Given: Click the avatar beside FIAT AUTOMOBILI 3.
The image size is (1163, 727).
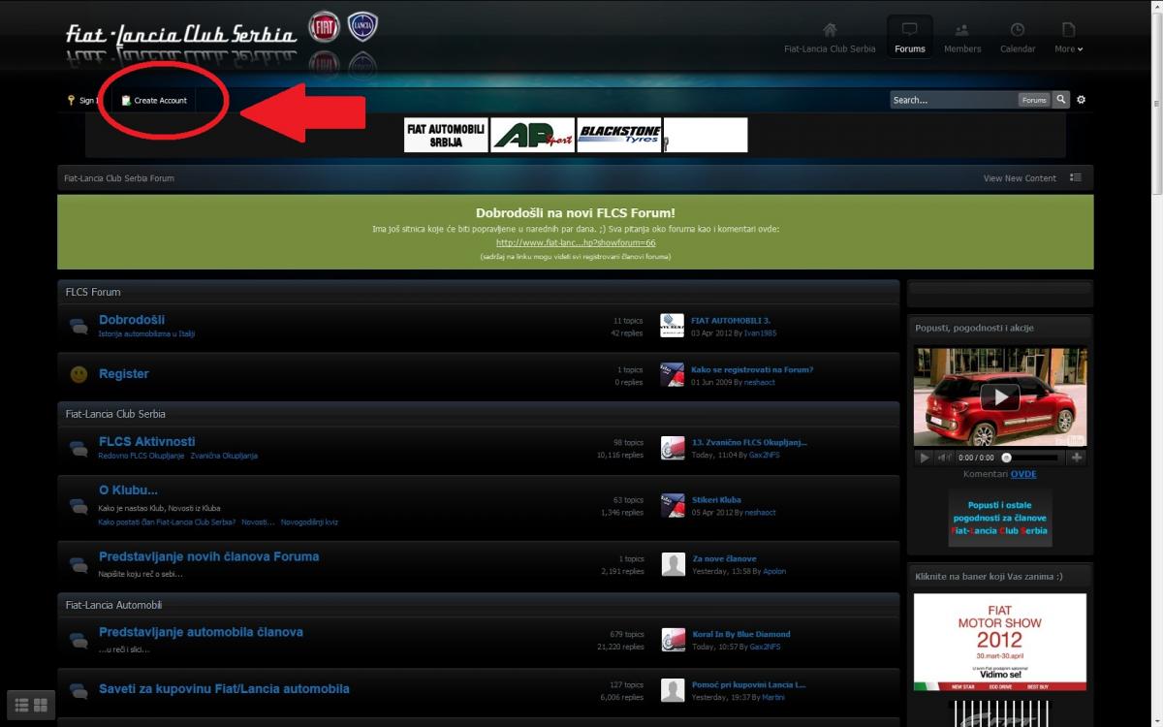Looking at the screenshot, I should [673, 326].
